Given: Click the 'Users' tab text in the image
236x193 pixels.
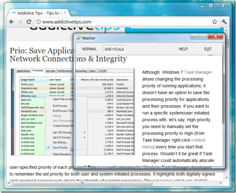Looking at the screenshot, I should pyautogui.click(x=92, y=71).
